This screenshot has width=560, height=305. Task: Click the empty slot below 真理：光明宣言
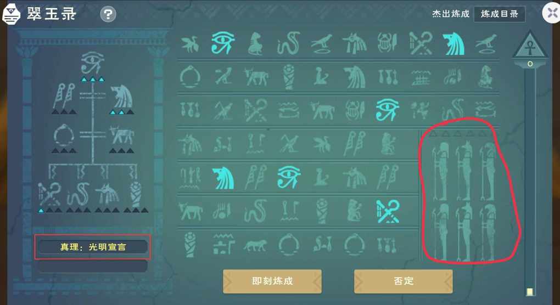pyautogui.click(x=92, y=266)
